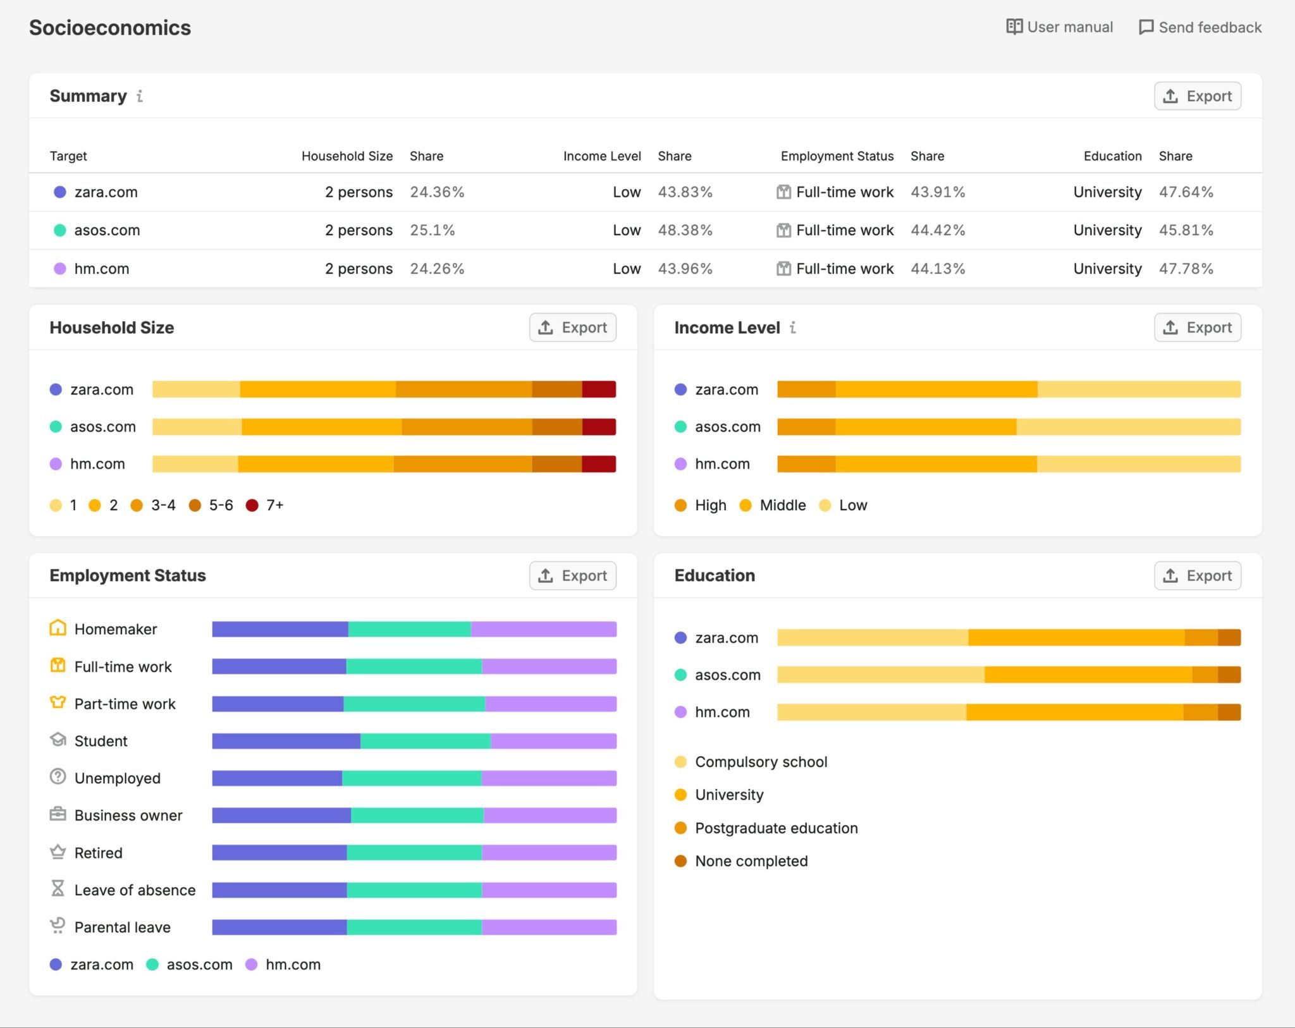Click the Unemployed question mark icon

click(x=58, y=776)
